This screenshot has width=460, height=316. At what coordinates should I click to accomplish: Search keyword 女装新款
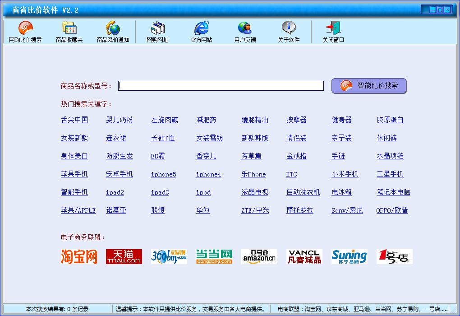coord(74,138)
